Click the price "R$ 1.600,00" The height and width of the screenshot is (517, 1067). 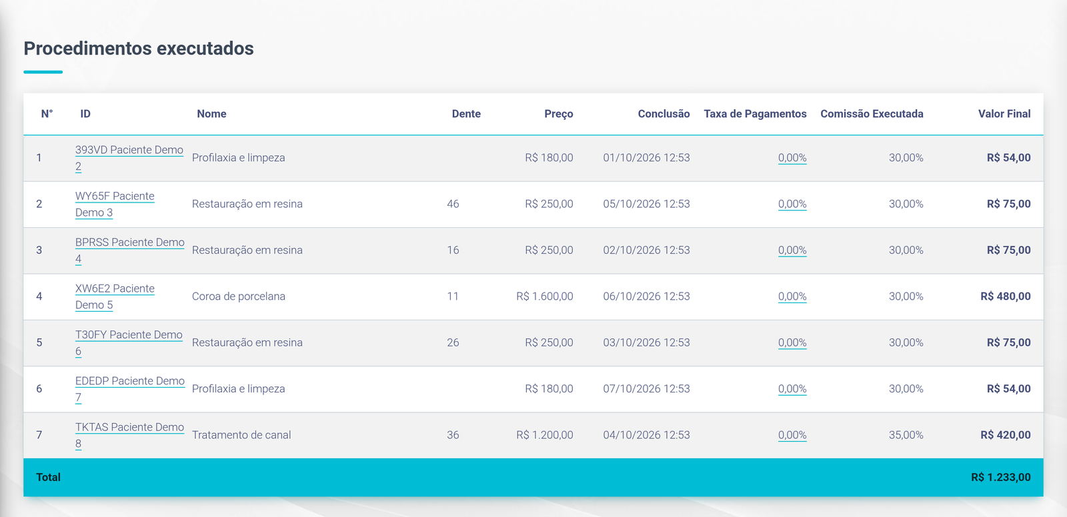tap(545, 296)
